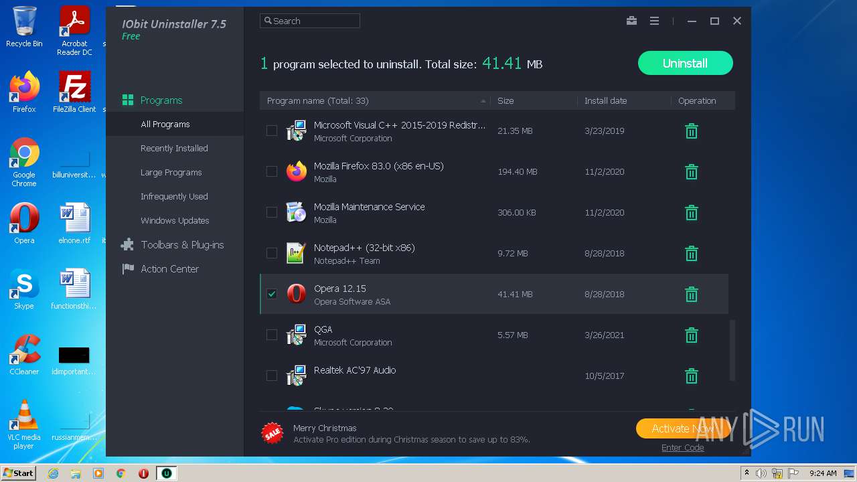Show hidden system tray icons
This screenshot has width=857, height=482.
coord(747,473)
